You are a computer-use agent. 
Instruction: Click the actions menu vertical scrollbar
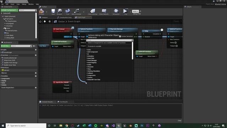coord(132,50)
